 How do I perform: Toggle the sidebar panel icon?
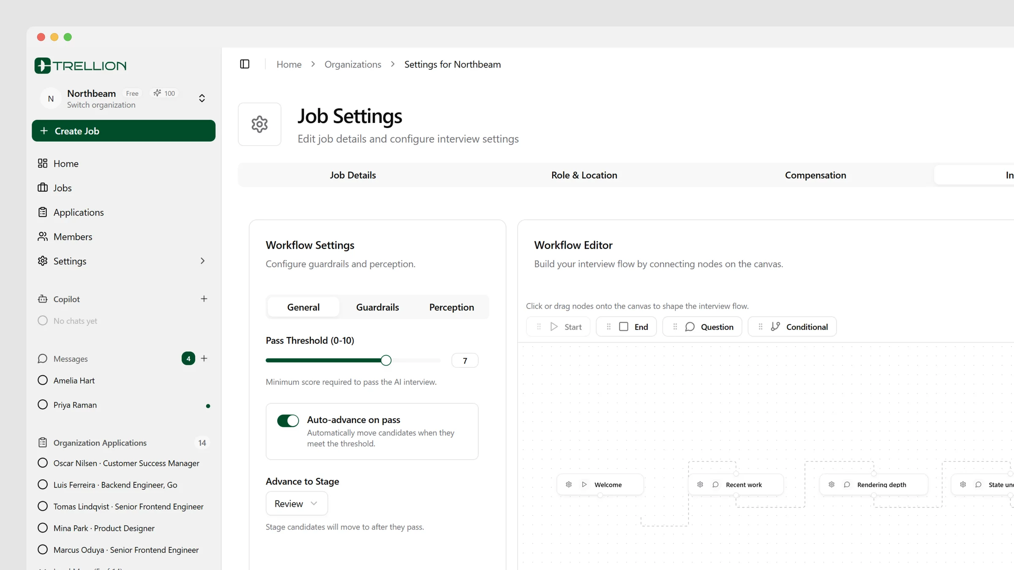[245, 64]
